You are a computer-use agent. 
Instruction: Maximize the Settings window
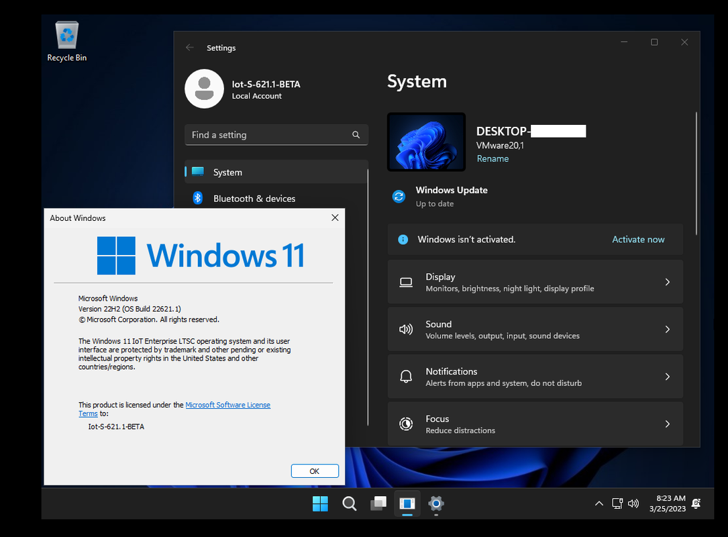pyautogui.click(x=654, y=42)
